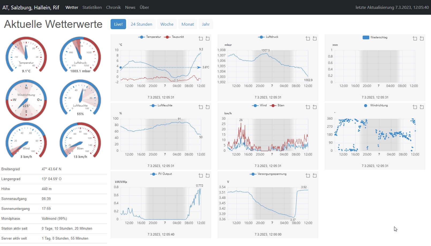Open the Statistiken menu item
This screenshot has width=431, height=246.
click(x=92, y=7)
